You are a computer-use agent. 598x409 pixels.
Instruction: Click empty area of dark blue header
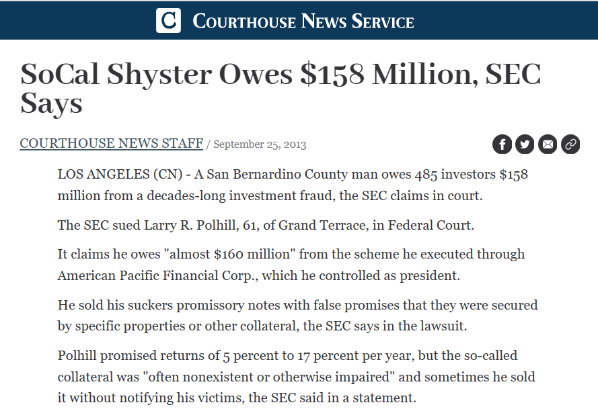(x=67, y=20)
